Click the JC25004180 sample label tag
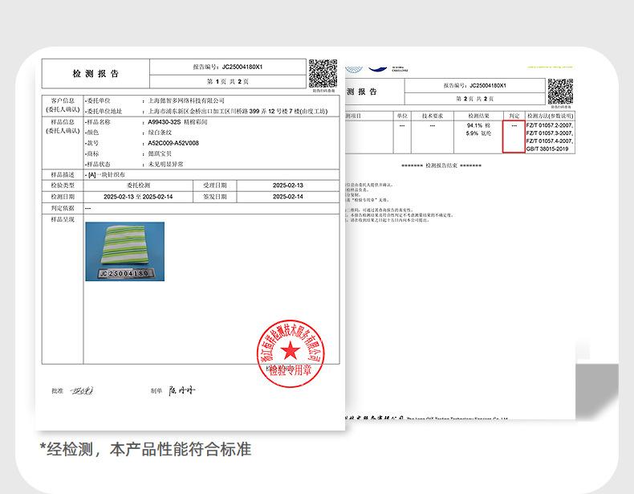Viewport: 634px width, 494px height. pos(124,273)
